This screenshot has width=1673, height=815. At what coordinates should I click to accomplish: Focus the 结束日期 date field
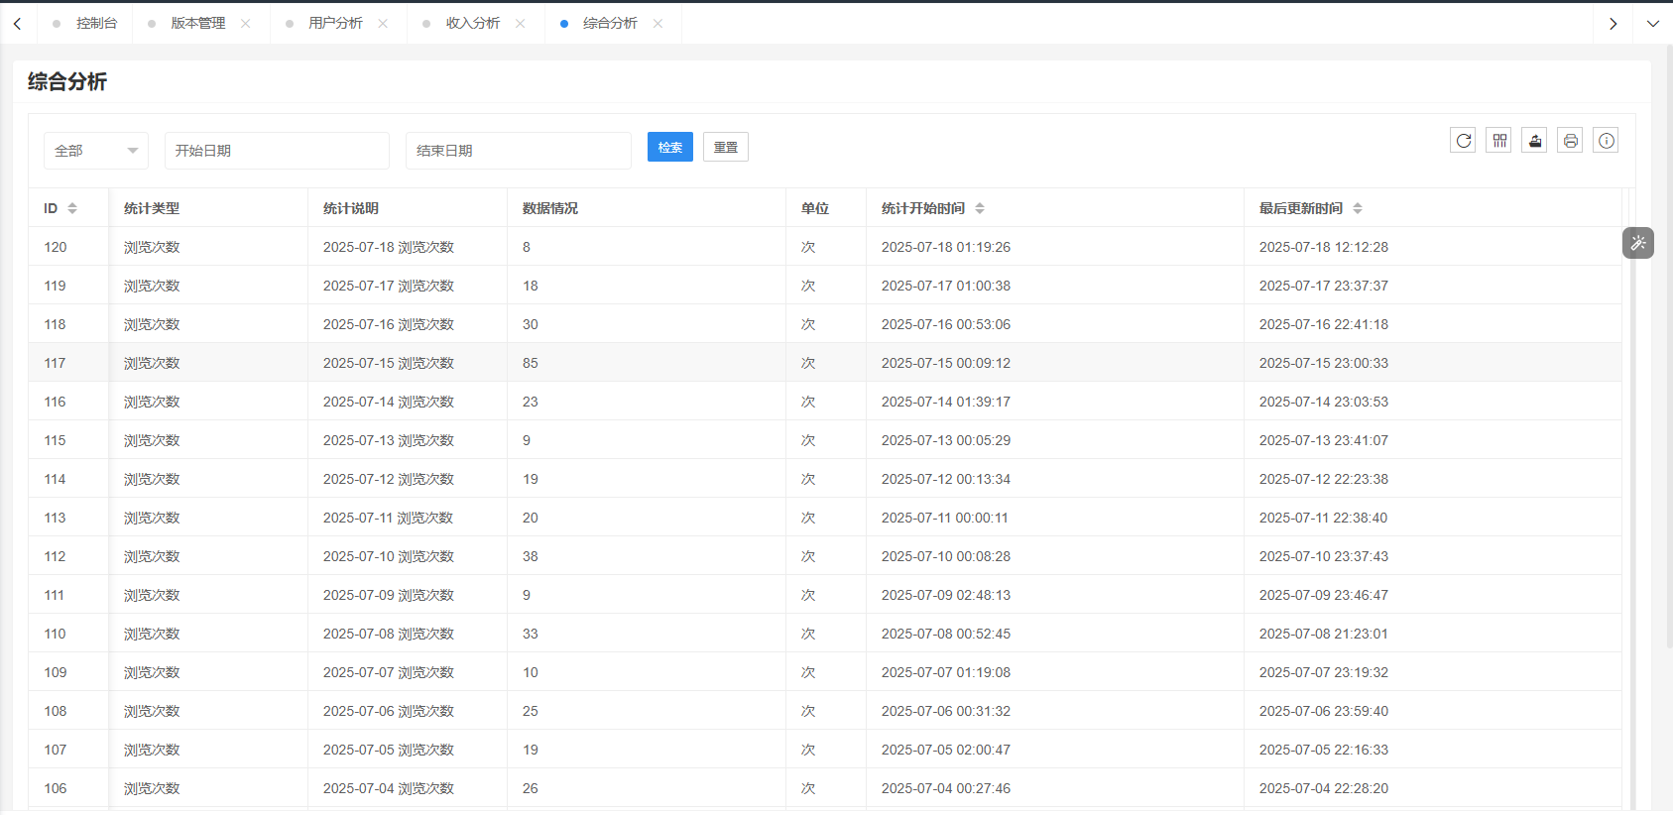tap(519, 151)
